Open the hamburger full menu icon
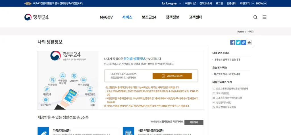Screen dimensions: 291x135 [265, 17]
